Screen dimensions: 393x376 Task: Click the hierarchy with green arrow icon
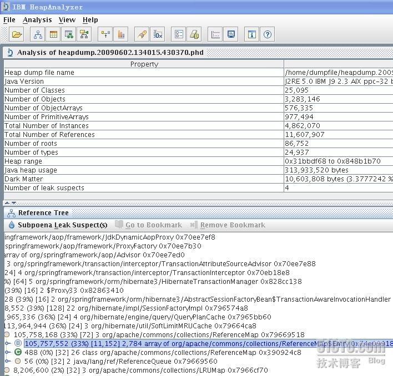coord(84,34)
